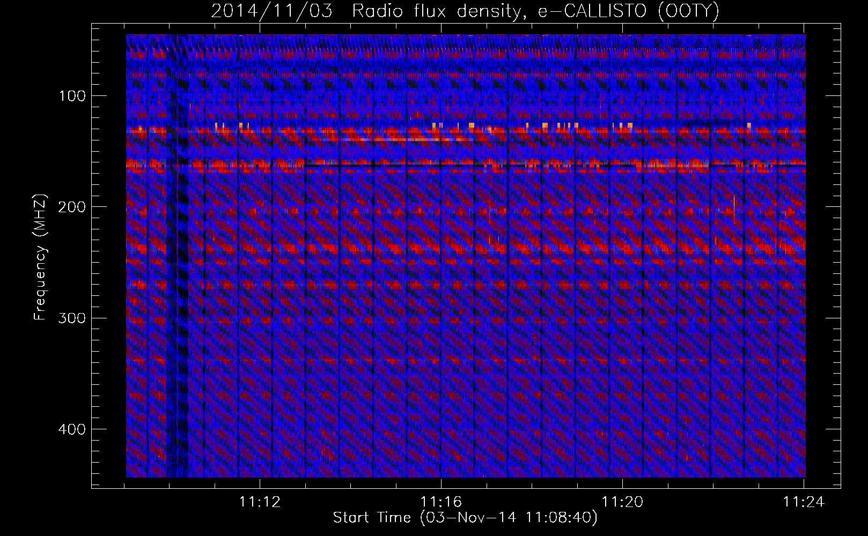Select the 11:16 time tick label
This screenshot has width=868, height=536.
tap(441, 502)
